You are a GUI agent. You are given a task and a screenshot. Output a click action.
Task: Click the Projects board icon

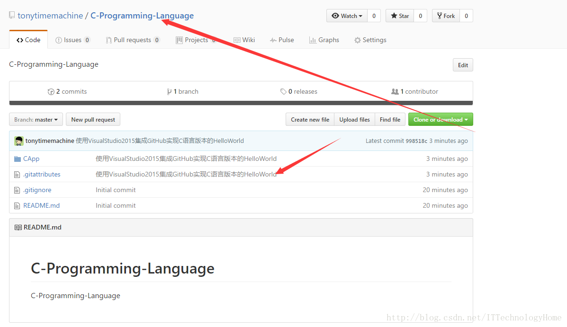point(179,40)
